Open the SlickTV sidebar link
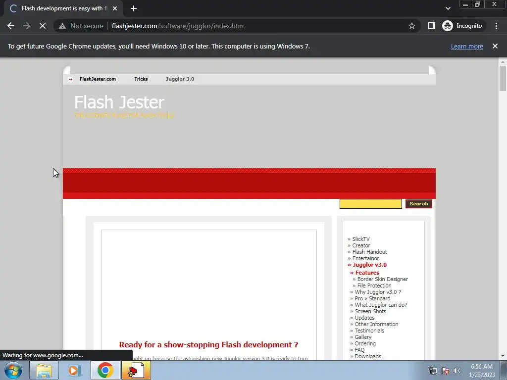The height and width of the screenshot is (380, 507). [361, 239]
